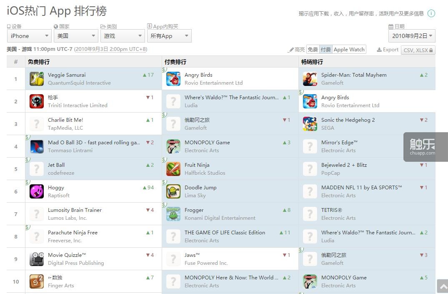
Task: Open the 2010年9月2日 date picker
Action: (412, 36)
